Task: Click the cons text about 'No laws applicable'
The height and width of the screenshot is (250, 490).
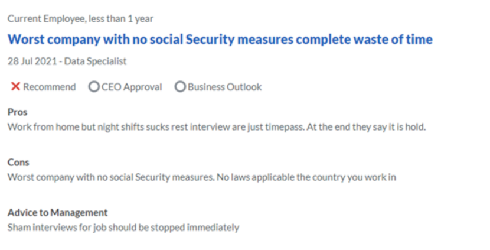Action: coord(306,177)
